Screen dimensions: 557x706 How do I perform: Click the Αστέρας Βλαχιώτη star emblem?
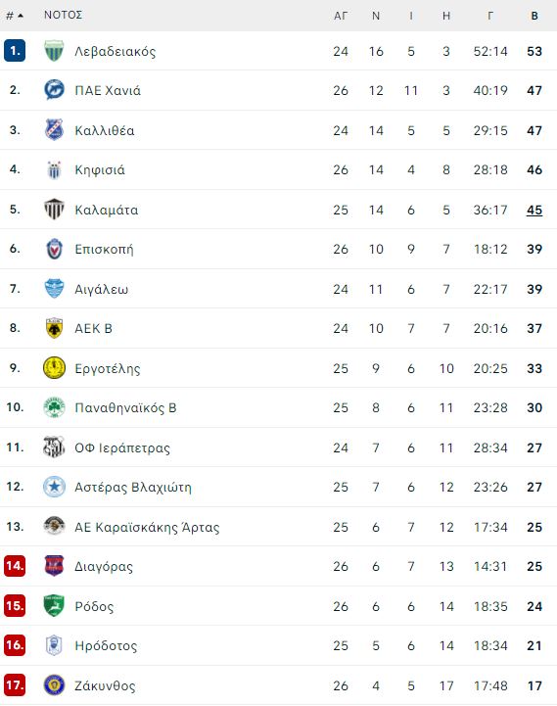click(54, 487)
